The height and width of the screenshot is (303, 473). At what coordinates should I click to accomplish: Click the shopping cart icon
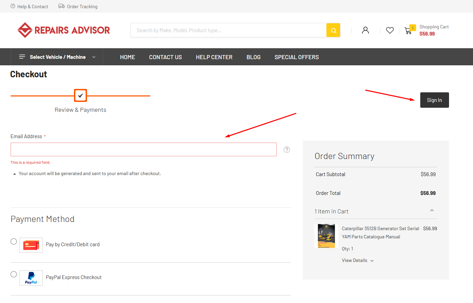click(x=408, y=31)
